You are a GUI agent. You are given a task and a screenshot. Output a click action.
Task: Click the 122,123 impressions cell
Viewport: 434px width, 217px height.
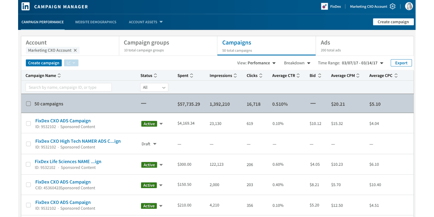(x=216, y=164)
